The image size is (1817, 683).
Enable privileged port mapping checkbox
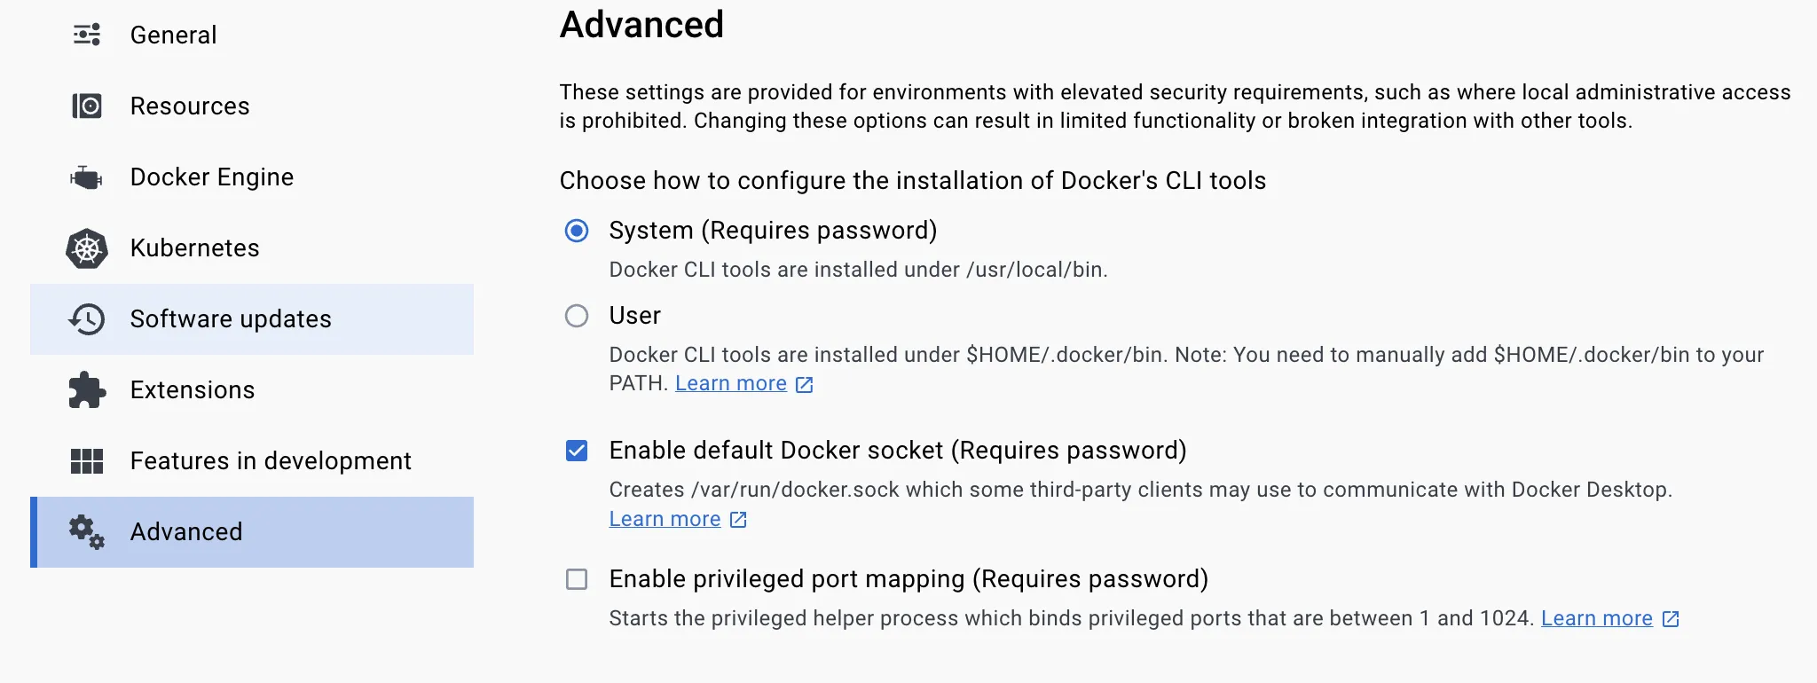click(x=577, y=580)
